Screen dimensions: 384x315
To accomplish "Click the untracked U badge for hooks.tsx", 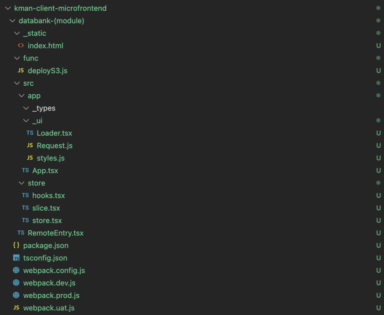I will pyautogui.click(x=378, y=195).
